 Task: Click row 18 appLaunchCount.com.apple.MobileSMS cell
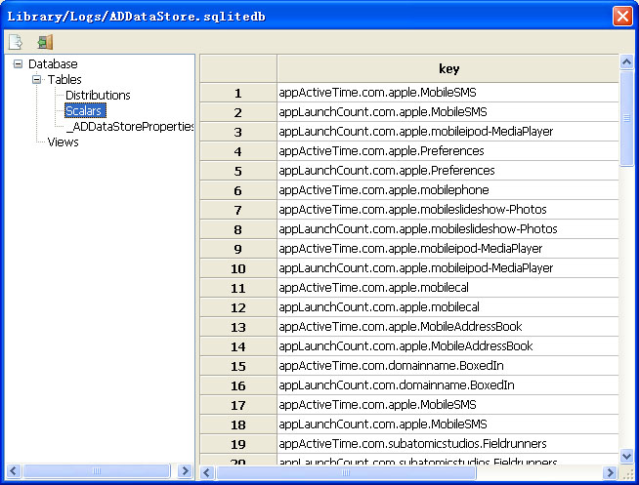[x=447, y=424]
